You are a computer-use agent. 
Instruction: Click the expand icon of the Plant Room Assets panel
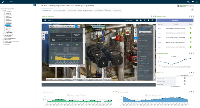click(x=193, y=16)
